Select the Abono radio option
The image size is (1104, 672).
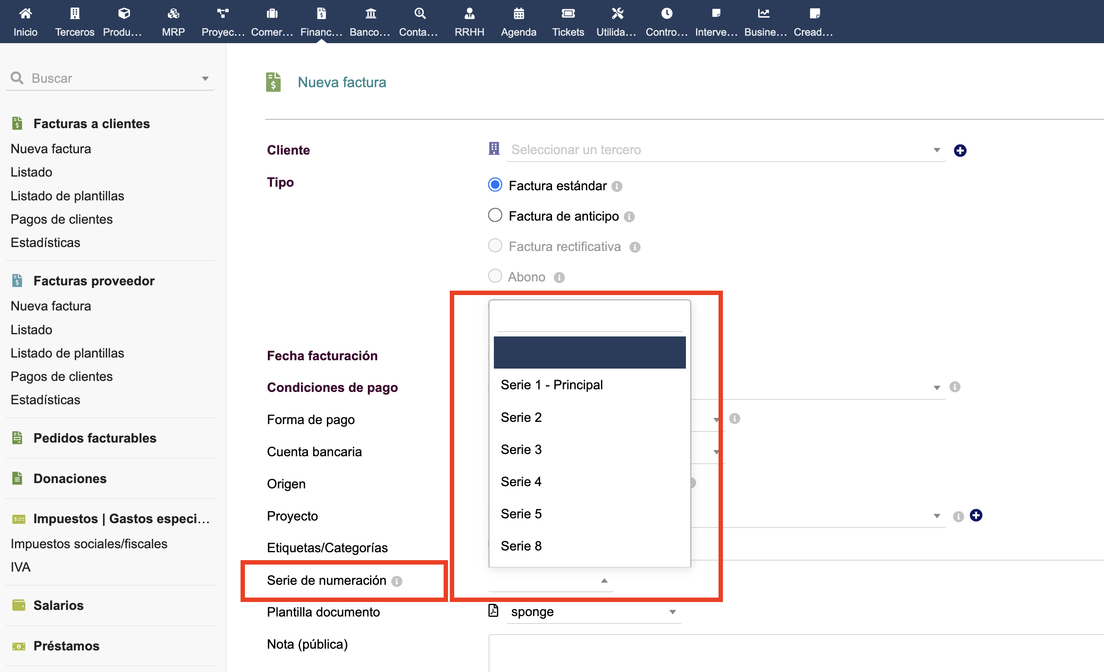pos(495,276)
